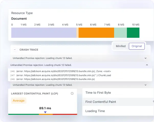Click the red section of the LCP gauge
Viewport: 154px width, 122px height.
point(65,114)
